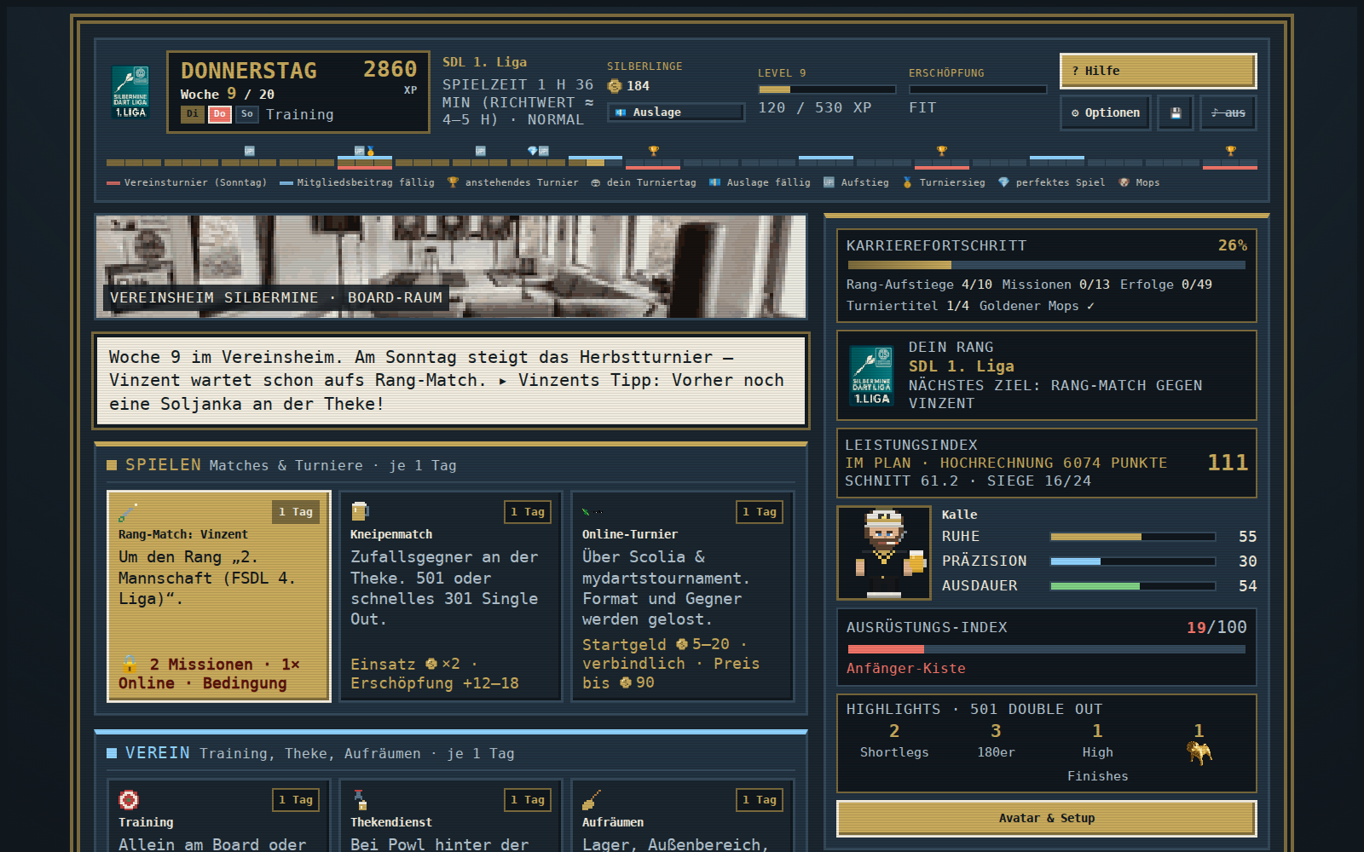The height and width of the screenshot is (852, 1364).
Task: Click the broom icon on Aufräumen card
Action: pos(592,800)
